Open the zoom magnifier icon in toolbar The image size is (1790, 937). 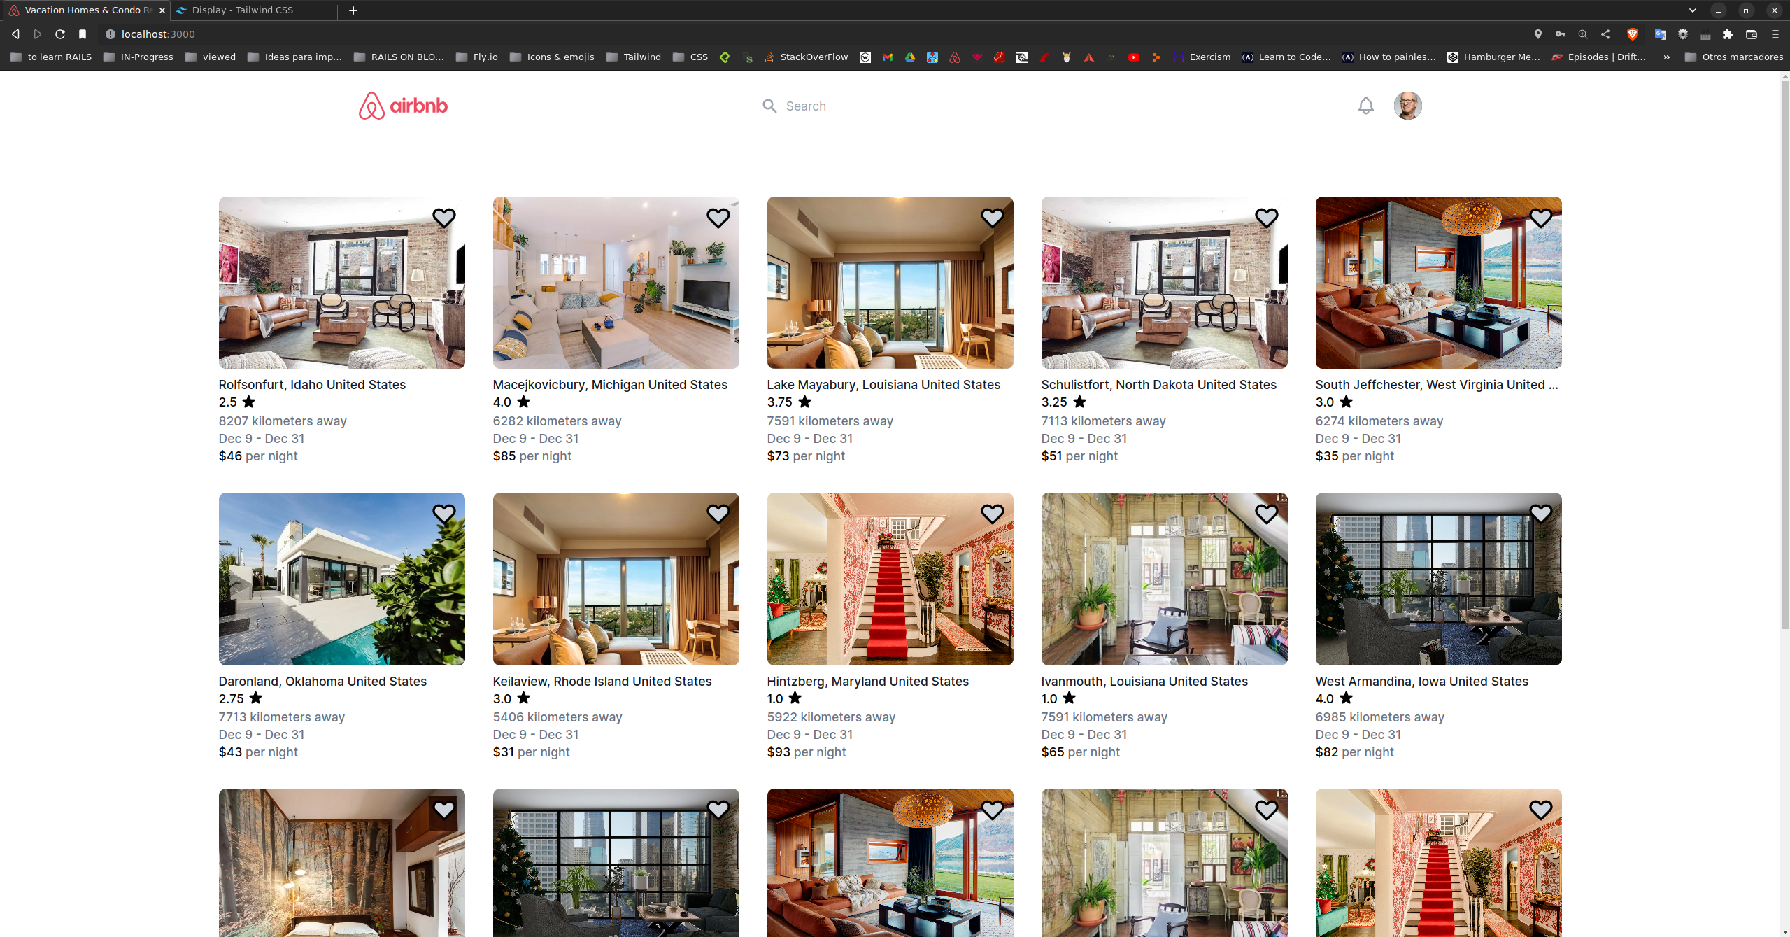1583,34
